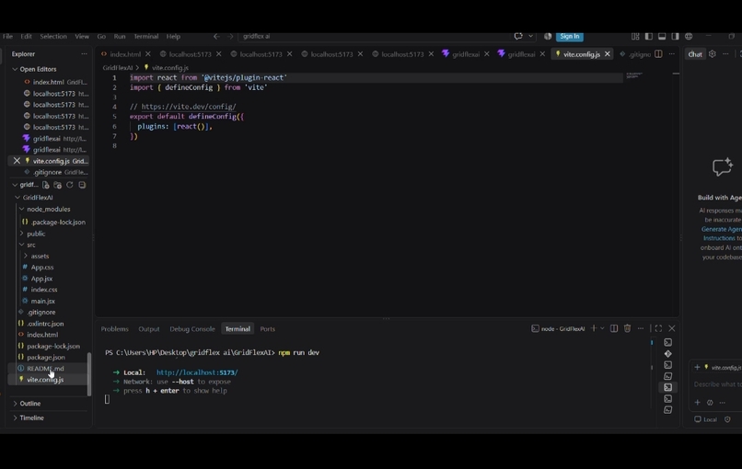Viewport: 742px width, 469px height.
Task: Open Explorer panel more actions menu
Action: [84, 54]
